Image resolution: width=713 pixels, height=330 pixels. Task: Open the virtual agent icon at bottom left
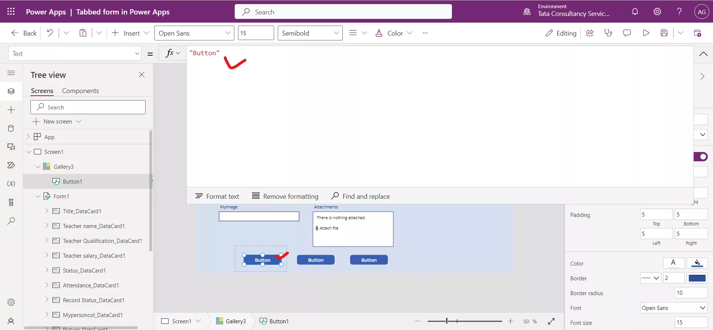[11, 321]
